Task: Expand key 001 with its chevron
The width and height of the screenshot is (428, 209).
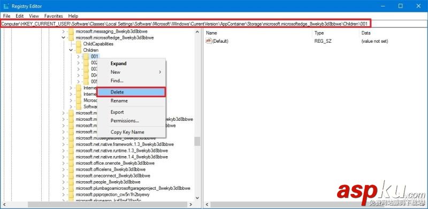Action: click(x=78, y=57)
